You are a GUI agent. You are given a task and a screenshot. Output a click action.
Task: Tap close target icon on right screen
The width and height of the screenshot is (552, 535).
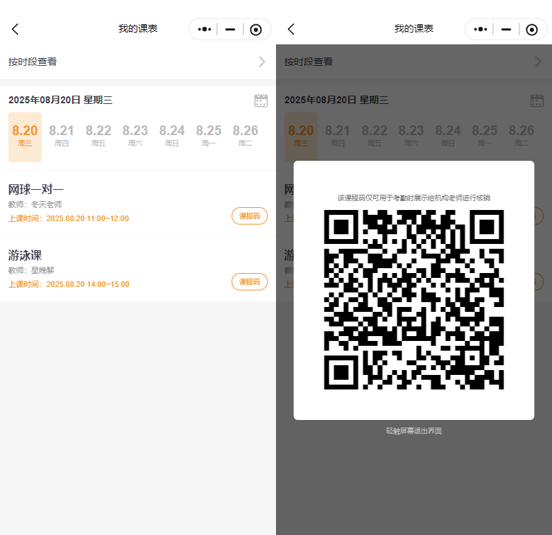pos(532,30)
